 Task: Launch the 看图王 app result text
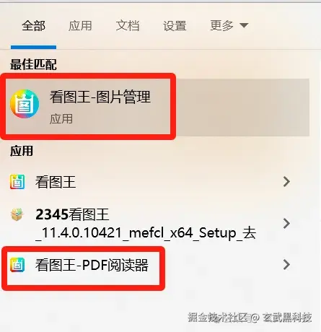point(56,182)
